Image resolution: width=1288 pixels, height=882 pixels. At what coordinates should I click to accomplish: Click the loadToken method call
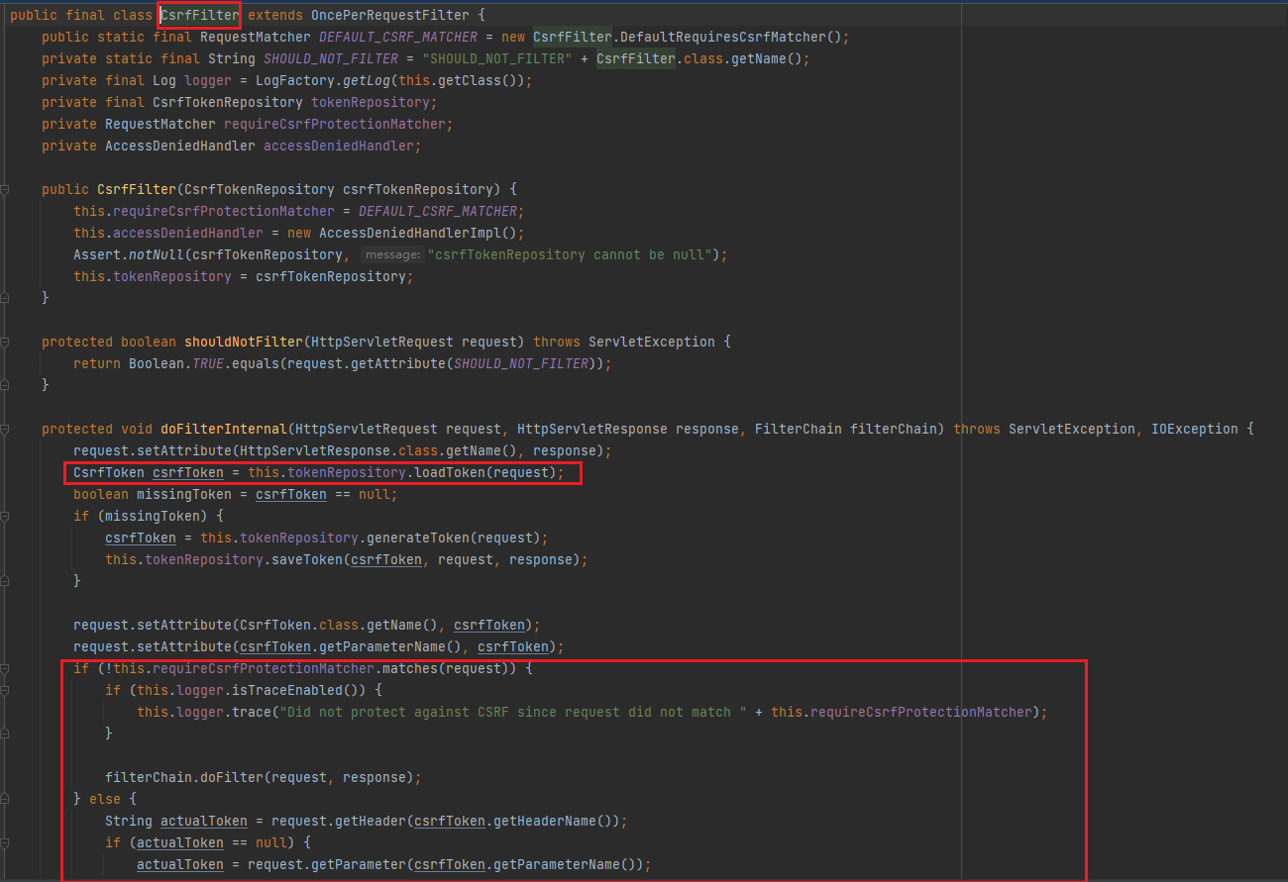point(450,472)
